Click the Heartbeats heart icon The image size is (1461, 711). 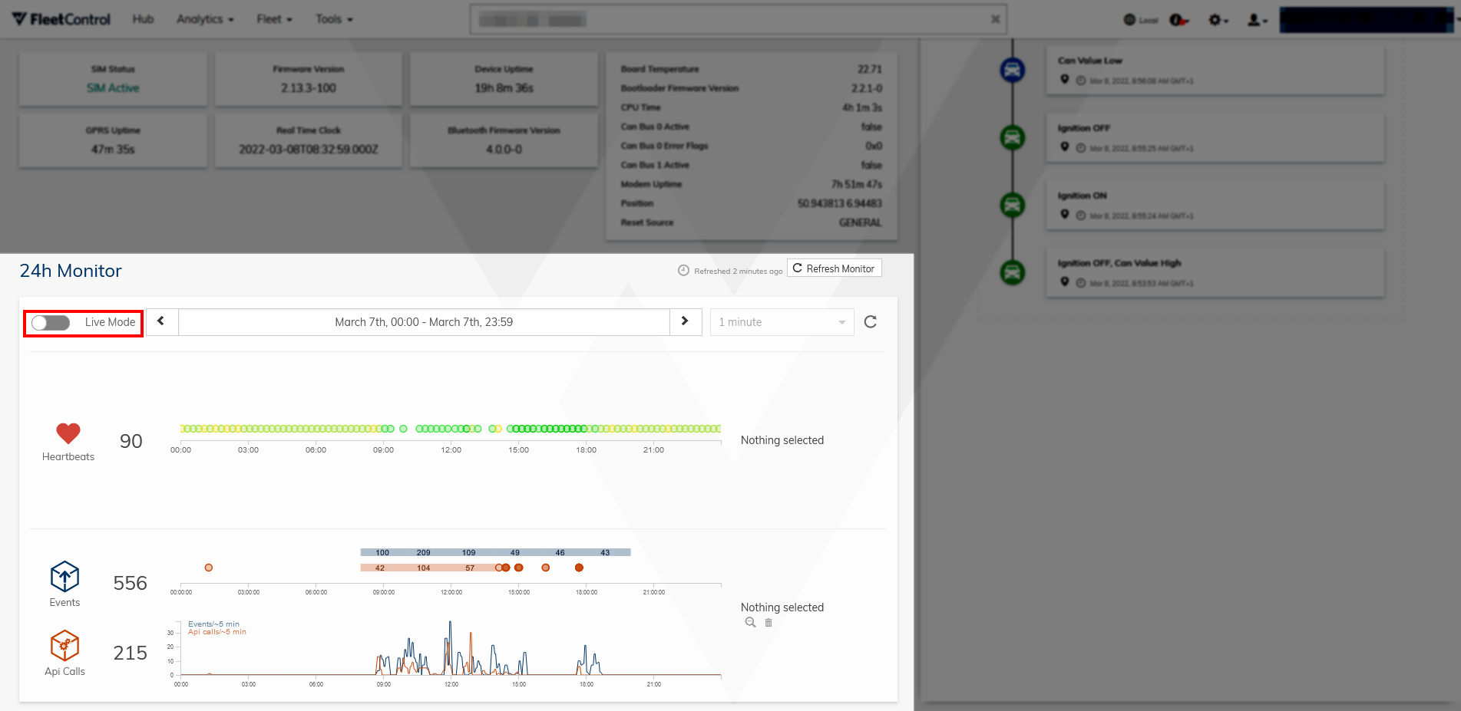coord(68,433)
